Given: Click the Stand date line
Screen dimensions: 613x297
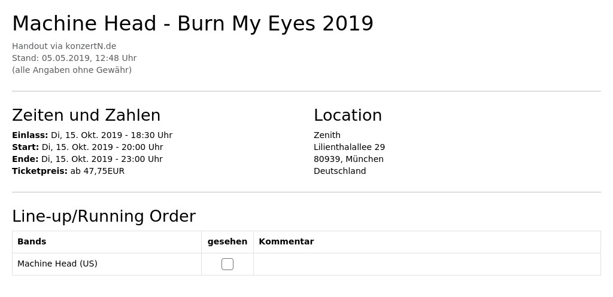Looking at the screenshot, I should [x=74, y=58].
